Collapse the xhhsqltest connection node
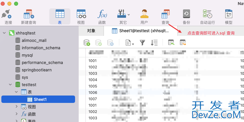This screenshot has height=122, width=244. click(x=4, y=33)
